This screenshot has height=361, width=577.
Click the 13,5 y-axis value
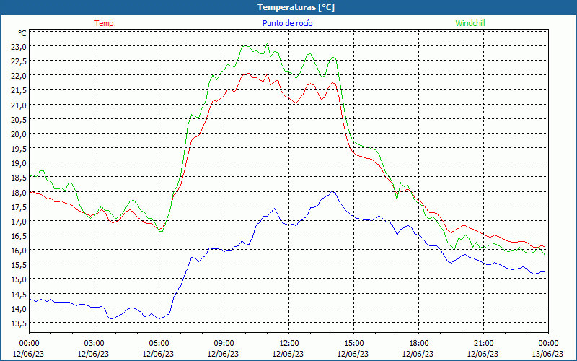pos(19,323)
